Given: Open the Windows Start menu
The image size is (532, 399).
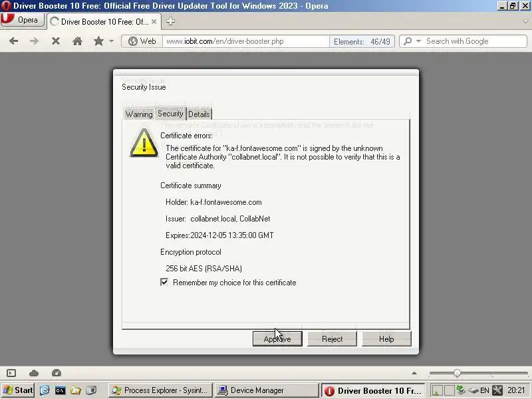Looking at the screenshot, I should (18, 390).
